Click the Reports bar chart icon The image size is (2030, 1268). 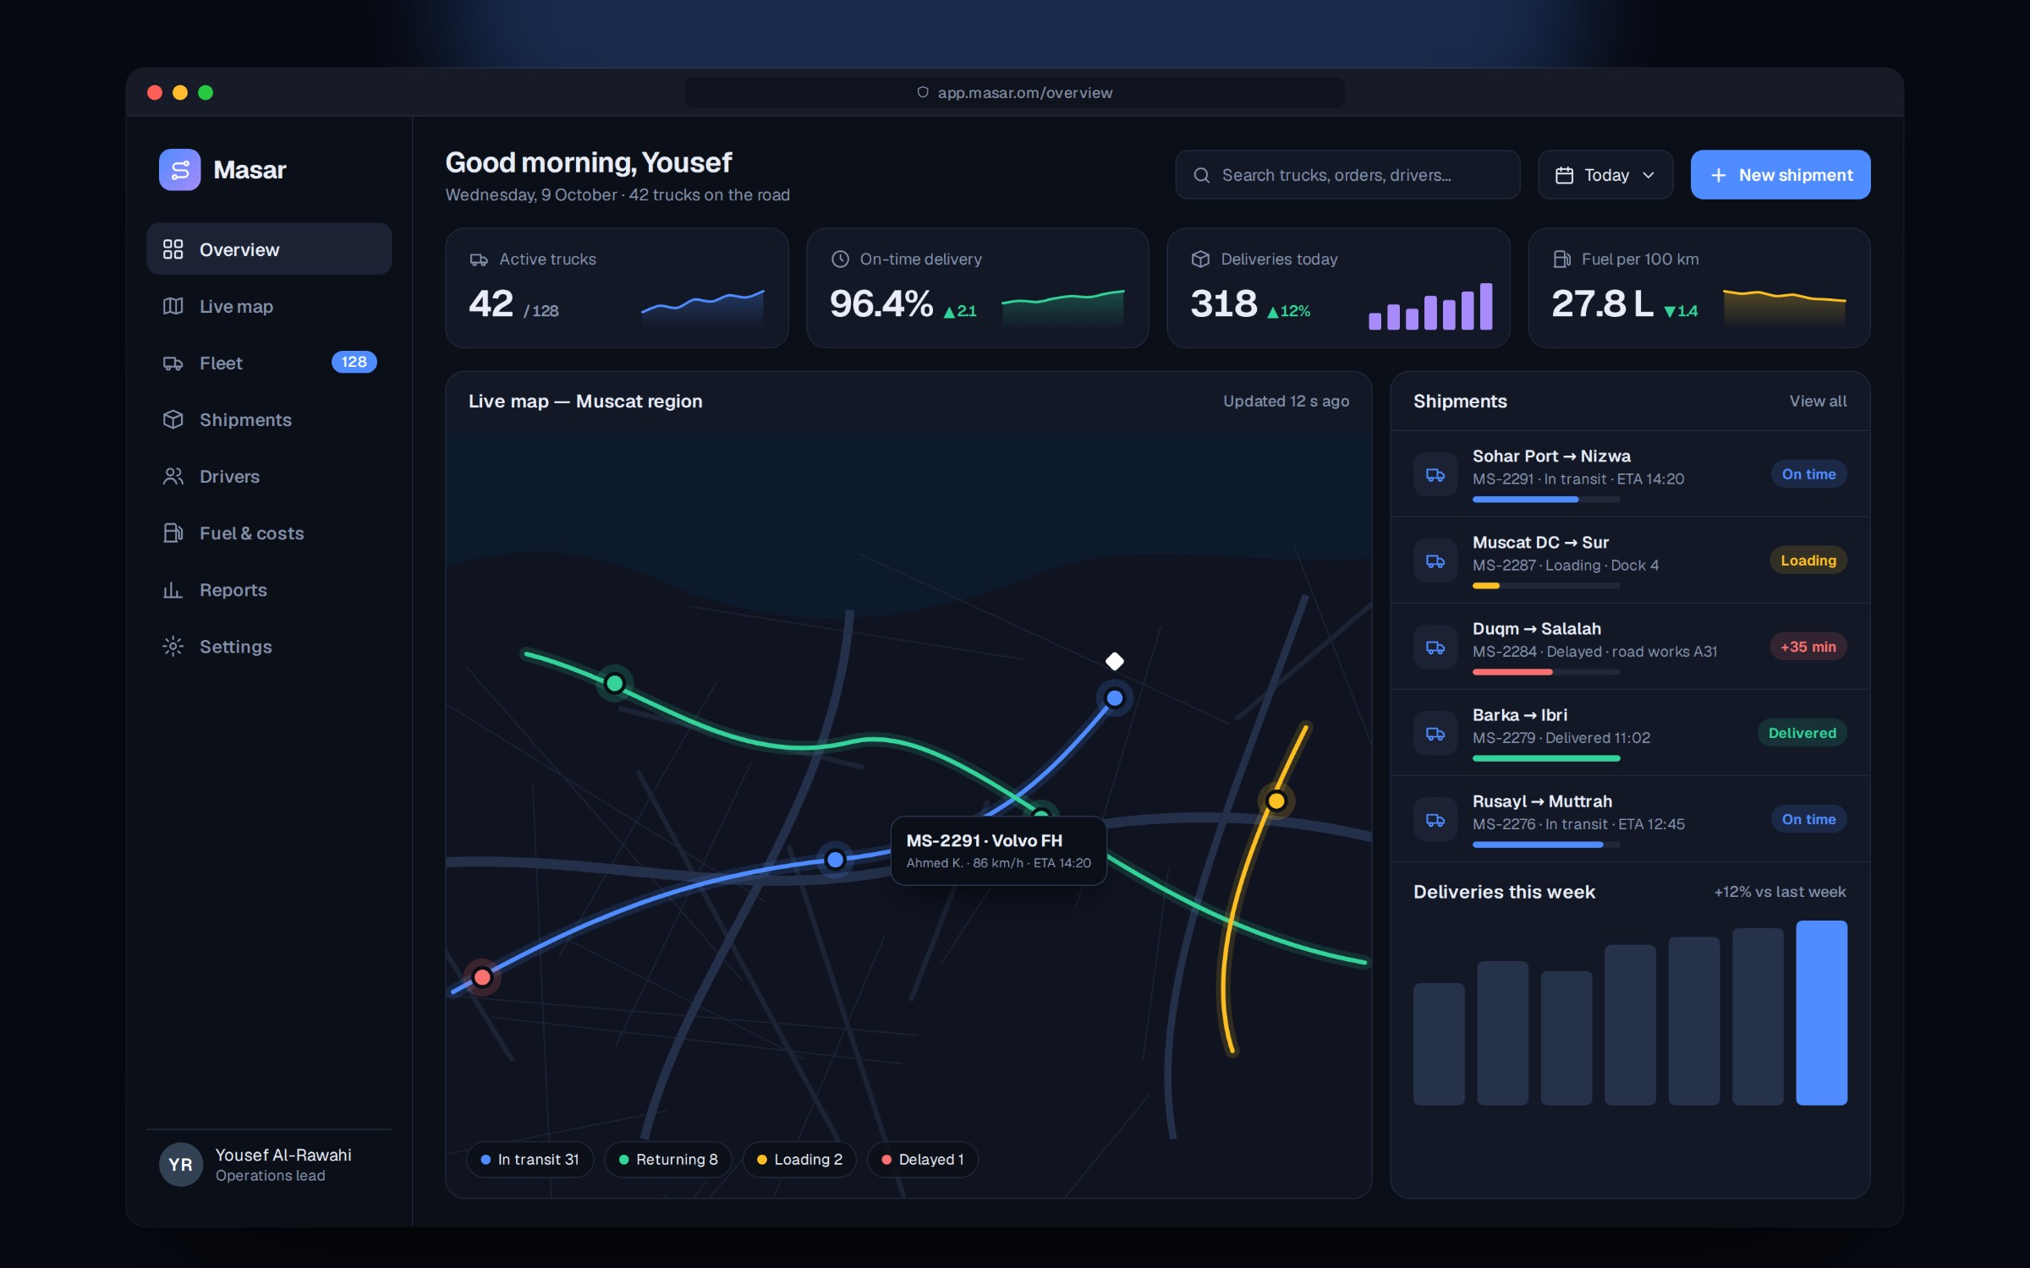[x=173, y=589]
